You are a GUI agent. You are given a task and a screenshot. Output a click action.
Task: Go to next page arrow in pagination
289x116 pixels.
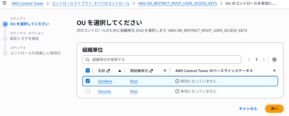(x=264, y=60)
